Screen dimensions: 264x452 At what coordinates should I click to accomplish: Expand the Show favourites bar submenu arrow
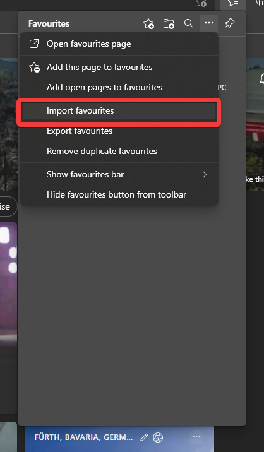click(205, 174)
